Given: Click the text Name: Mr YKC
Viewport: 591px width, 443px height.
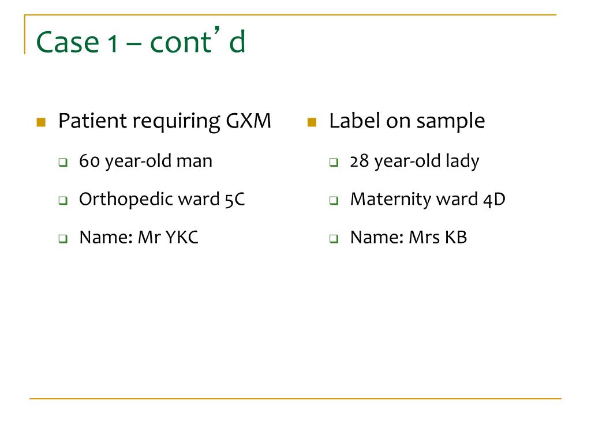Looking at the screenshot, I should coord(139,237).
